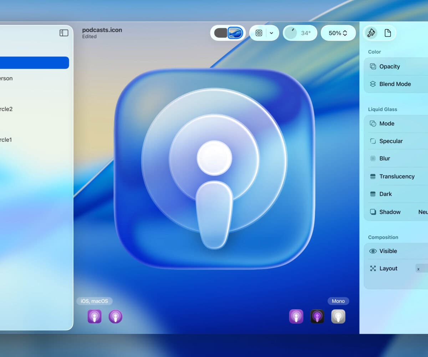This screenshot has height=357, width=428.
Task: Switch to the Appearance brush inspector tab
Action: (x=371, y=33)
